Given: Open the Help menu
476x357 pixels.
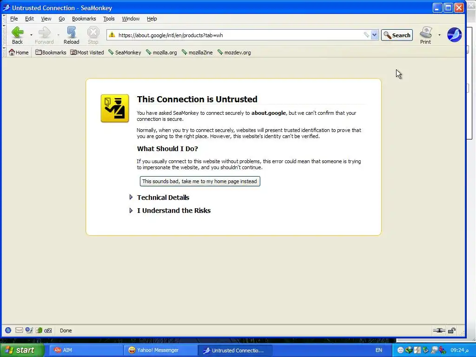Looking at the screenshot, I should tap(152, 19).
